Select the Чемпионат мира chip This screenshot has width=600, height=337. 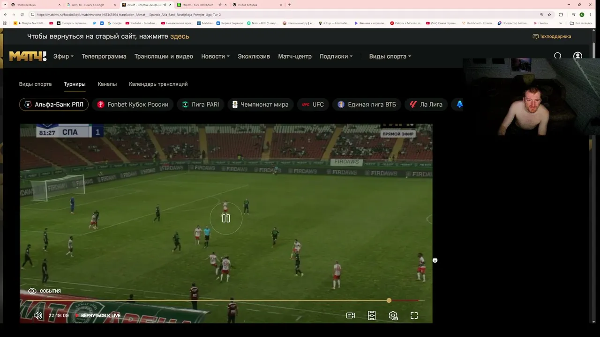click(261, 104)
